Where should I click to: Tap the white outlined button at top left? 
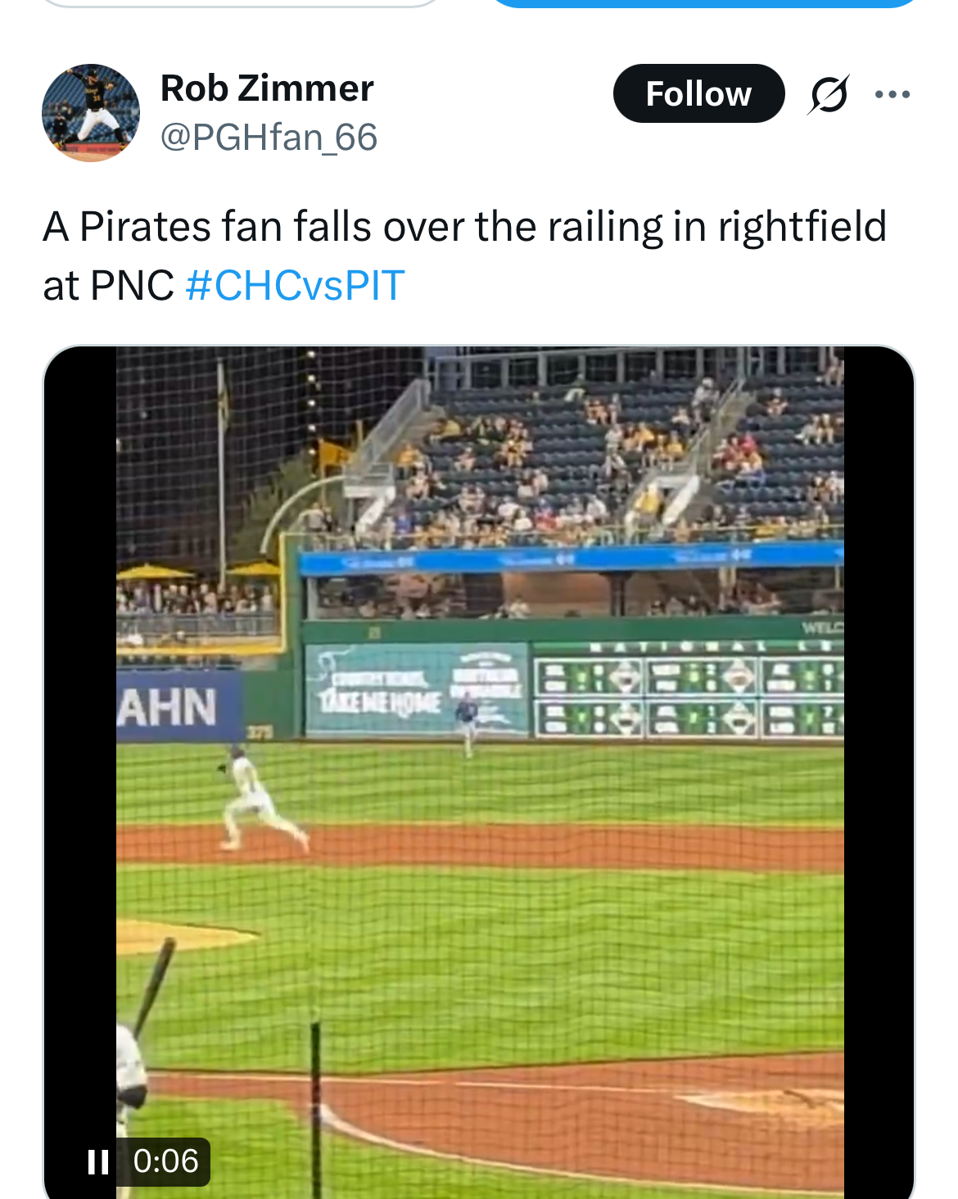(x=242, y=2)
